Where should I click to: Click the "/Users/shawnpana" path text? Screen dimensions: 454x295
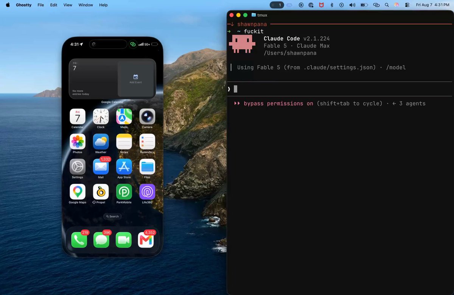pyautogui.click(x=290, y=53)
